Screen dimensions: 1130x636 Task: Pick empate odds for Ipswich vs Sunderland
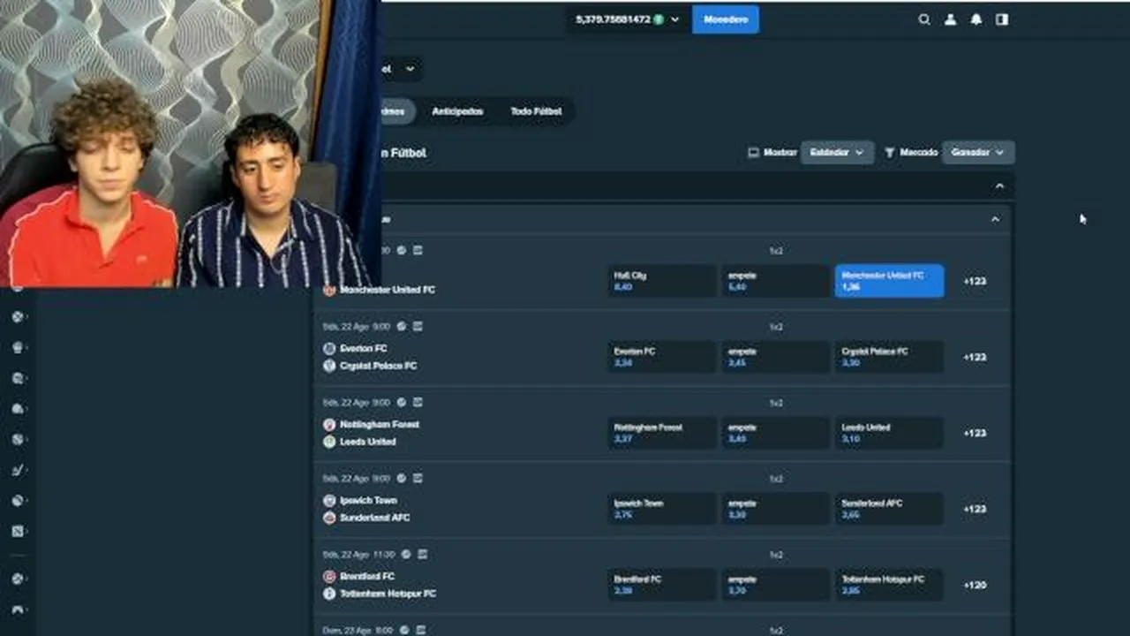[775, 509]
